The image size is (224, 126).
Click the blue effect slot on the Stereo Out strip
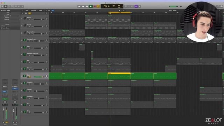coord(15,89)
